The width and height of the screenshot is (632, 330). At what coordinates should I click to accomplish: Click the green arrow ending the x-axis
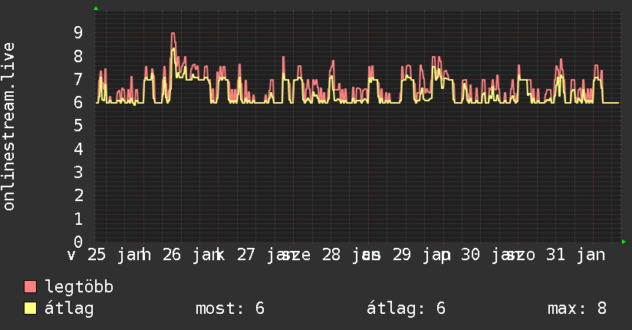coord(624,242)
